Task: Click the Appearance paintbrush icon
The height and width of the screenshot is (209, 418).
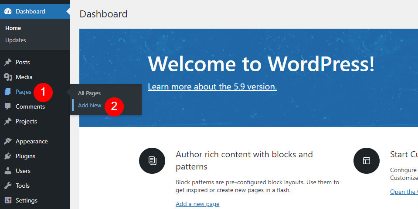Action: pos(8,141)
